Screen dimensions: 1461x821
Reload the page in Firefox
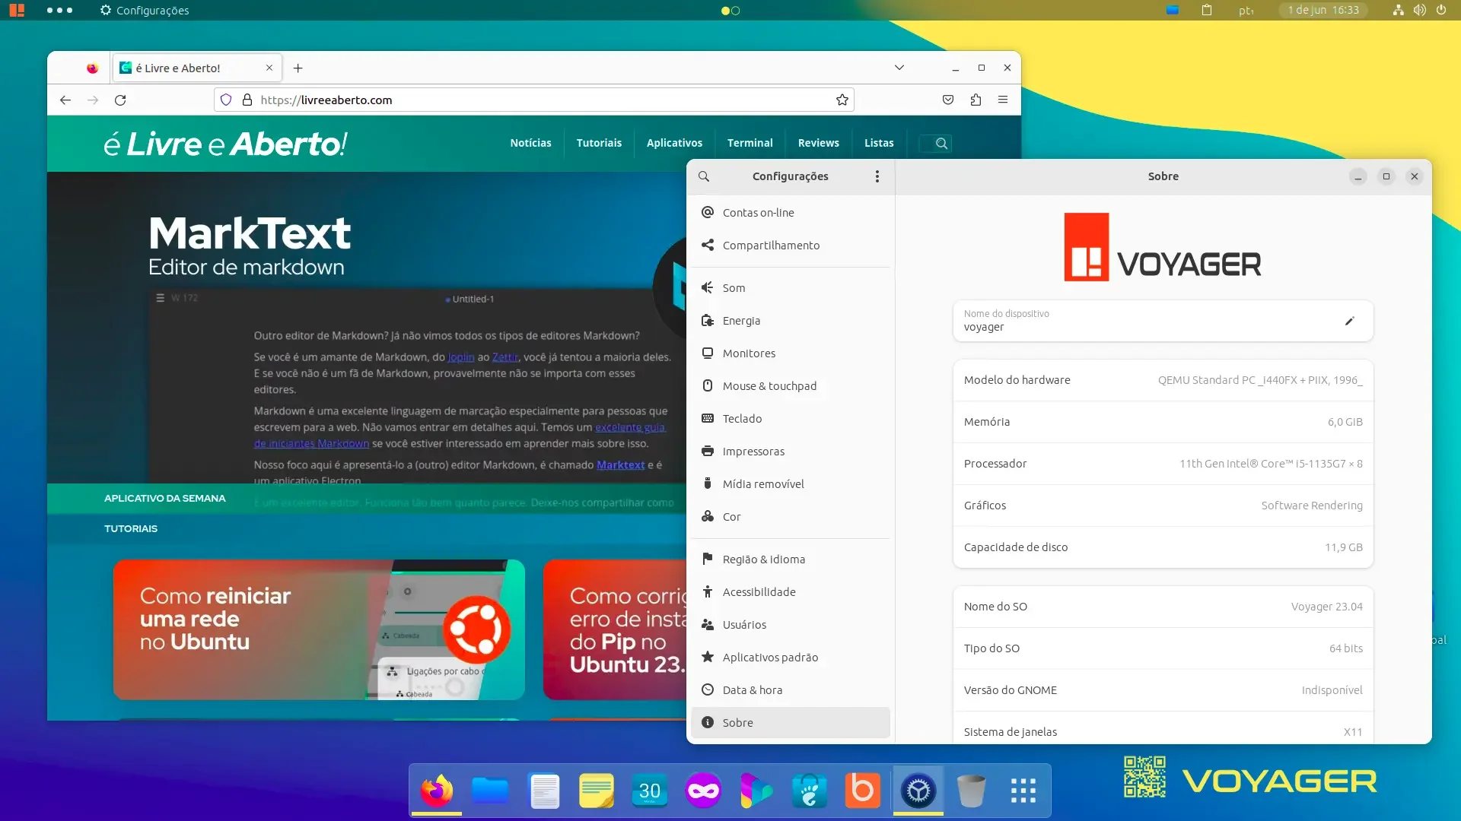pyautogui.click(x=120, y=100)
